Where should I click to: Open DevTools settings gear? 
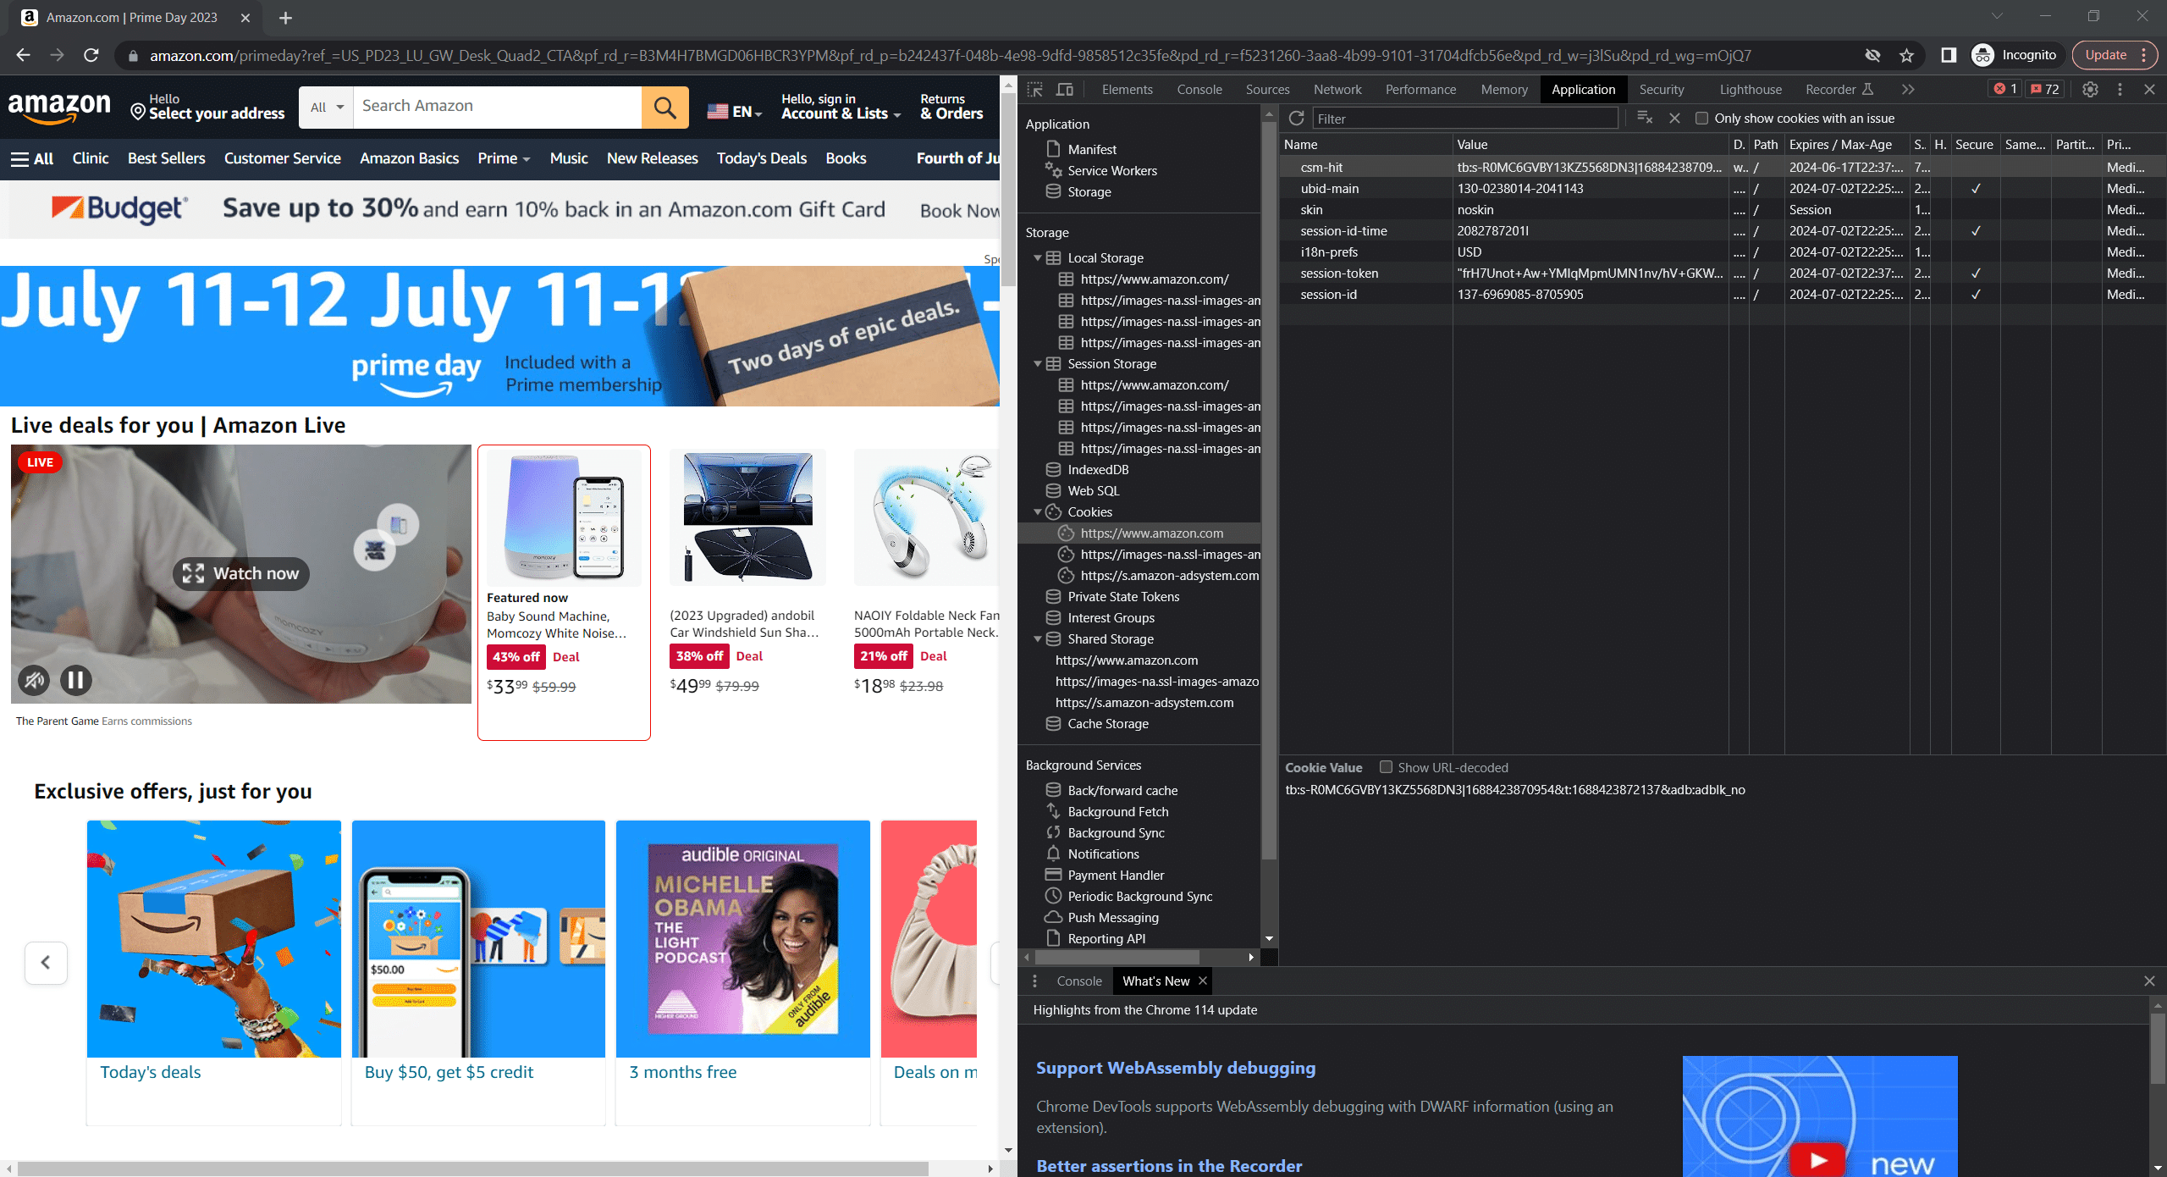[2090, 89]
